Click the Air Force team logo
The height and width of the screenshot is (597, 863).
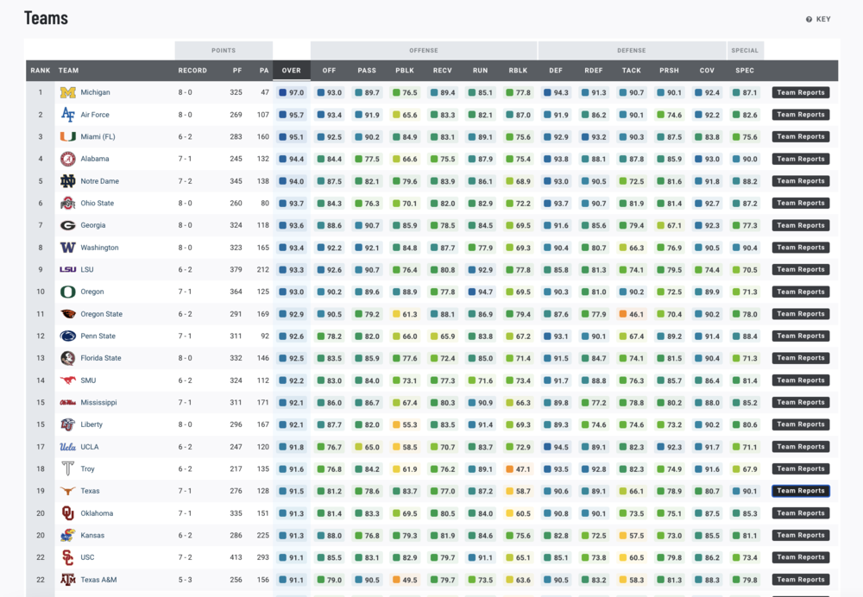67,115
